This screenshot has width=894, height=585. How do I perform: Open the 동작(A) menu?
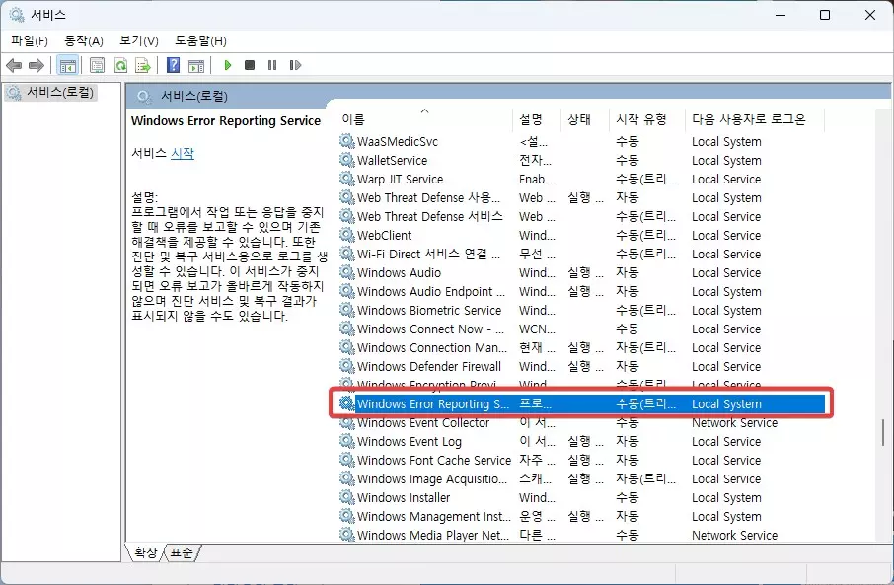[x=84, y=41]
